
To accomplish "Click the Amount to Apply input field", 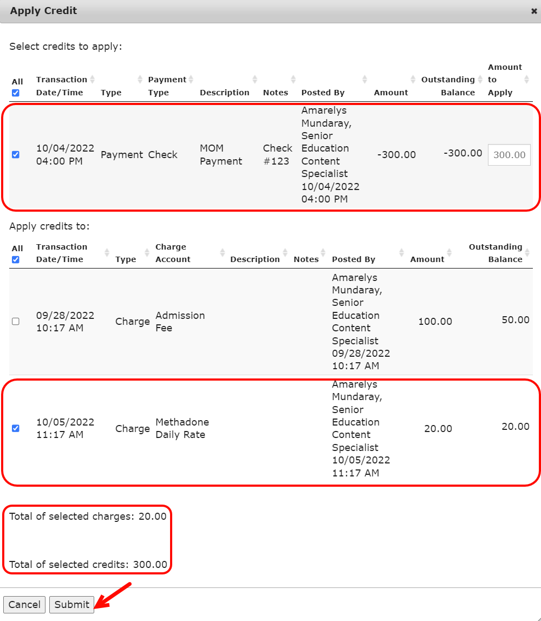I will (509, 155).
